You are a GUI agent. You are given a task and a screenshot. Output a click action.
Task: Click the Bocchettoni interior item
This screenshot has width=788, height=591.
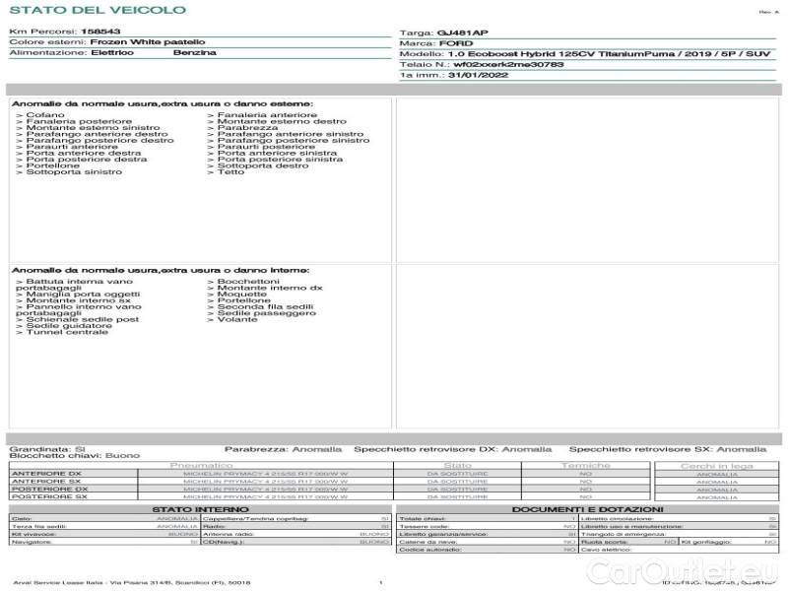245,281
